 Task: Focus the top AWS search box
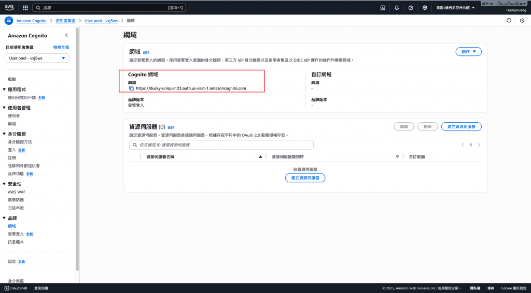click(109, 8)
